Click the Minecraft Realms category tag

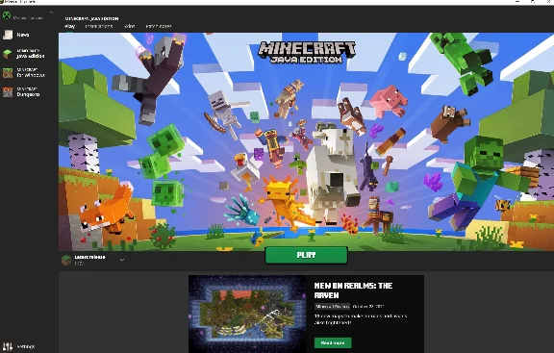click(332, 307)
